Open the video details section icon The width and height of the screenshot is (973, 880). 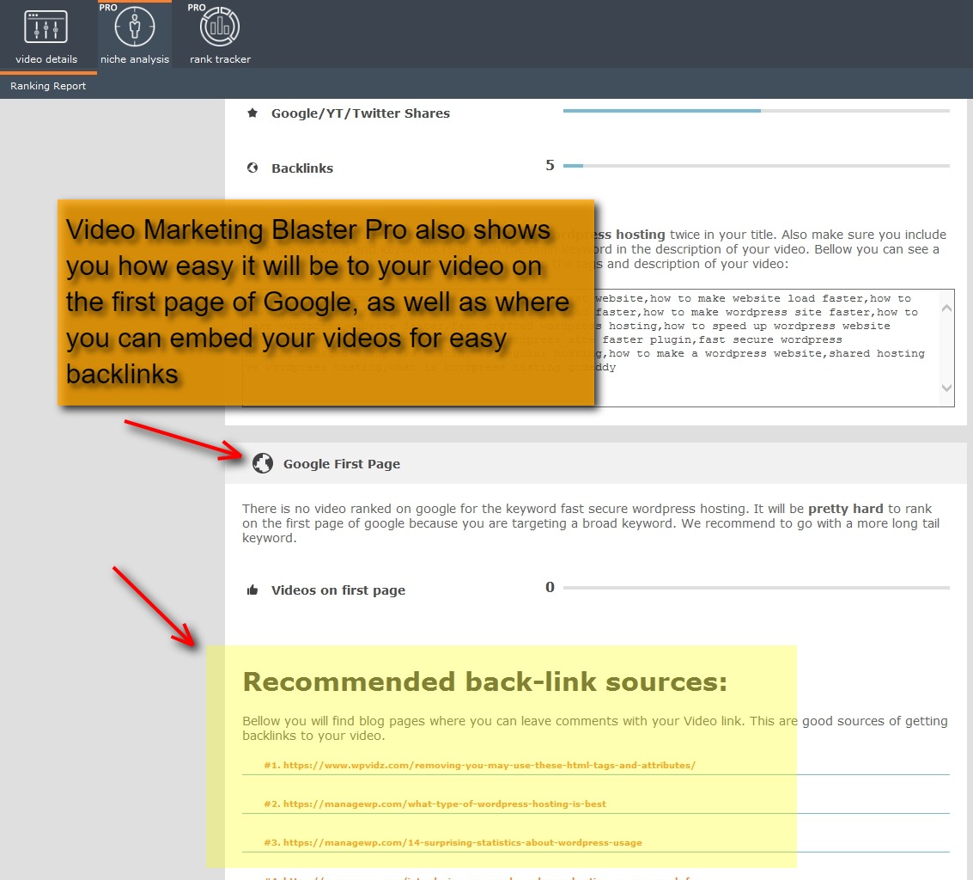46,27
